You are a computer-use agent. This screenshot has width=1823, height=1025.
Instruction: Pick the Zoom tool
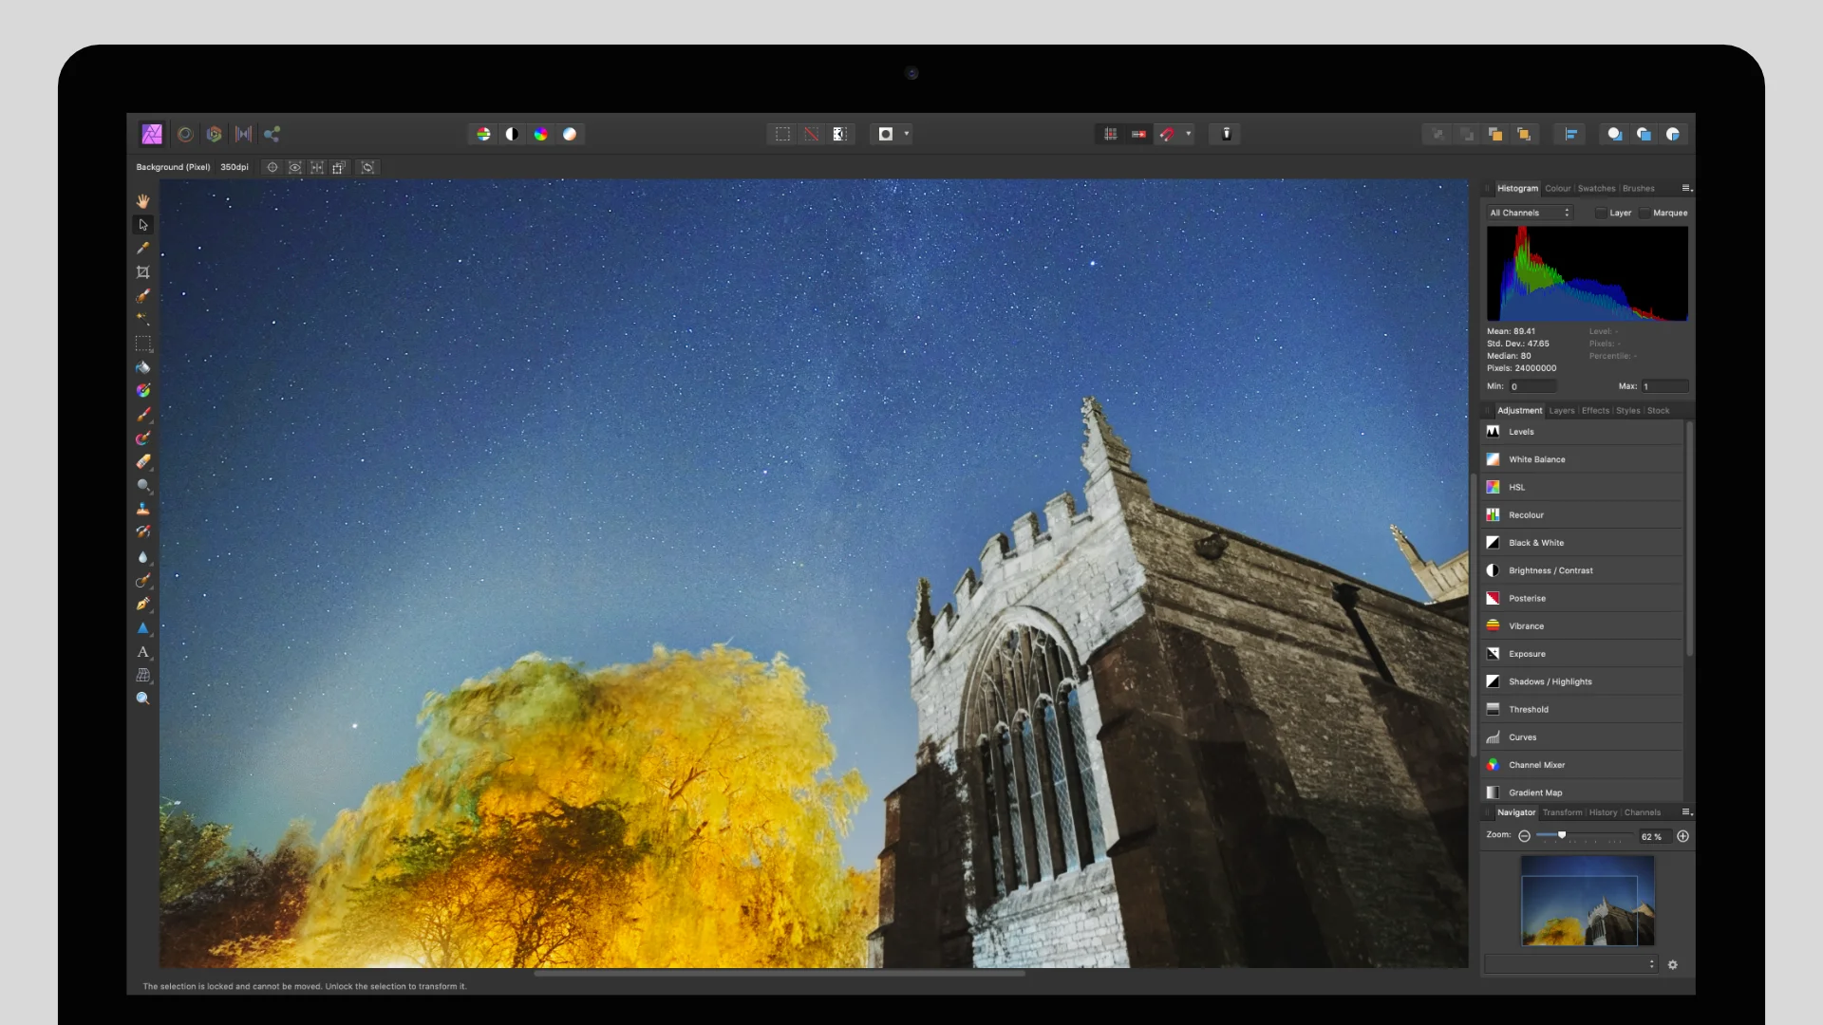tap(142, 699)
